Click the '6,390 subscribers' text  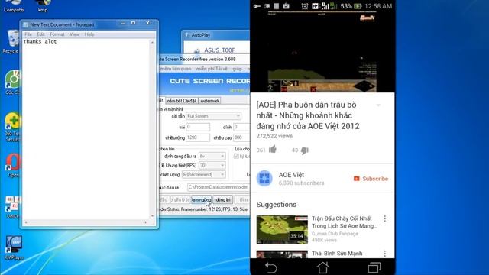click(301, 183)
